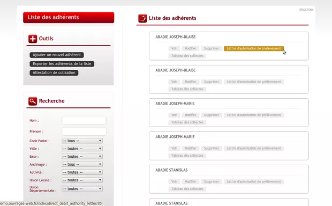Image resolution: width=332 pixels, height=206 pixels.
Task: Open Tableau des collectes in second ABADIE JOSEPH-MARIE card
Action: pos(187,156)
